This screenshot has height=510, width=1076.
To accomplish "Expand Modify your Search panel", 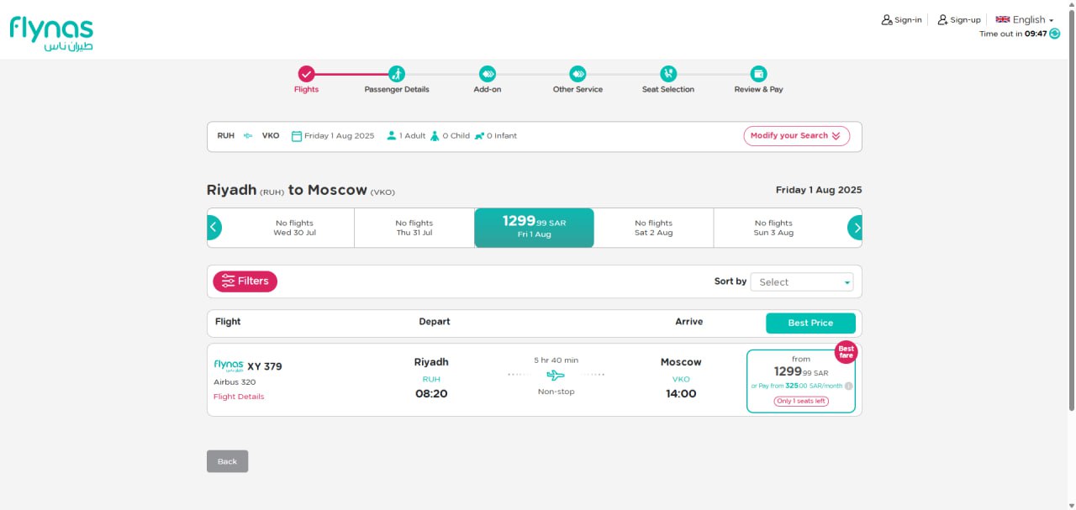I will (796, 136).
